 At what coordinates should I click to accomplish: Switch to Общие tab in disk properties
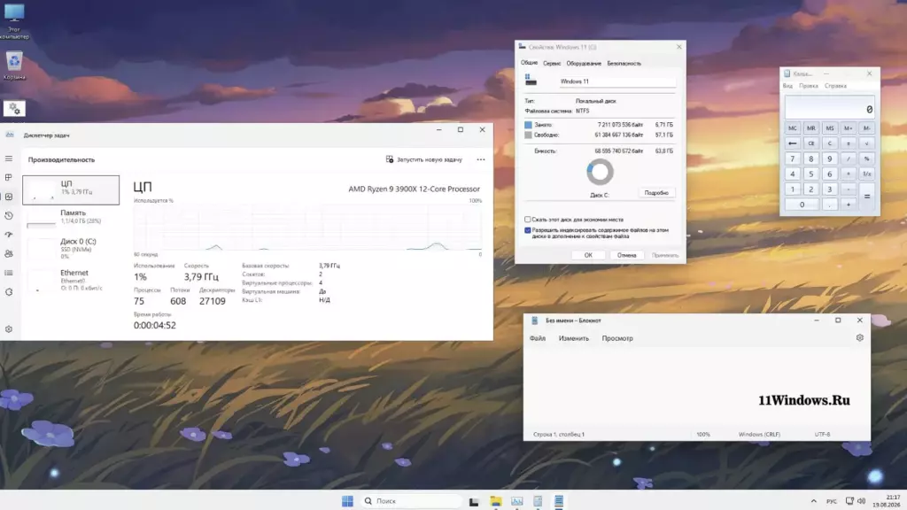(529, 63)
